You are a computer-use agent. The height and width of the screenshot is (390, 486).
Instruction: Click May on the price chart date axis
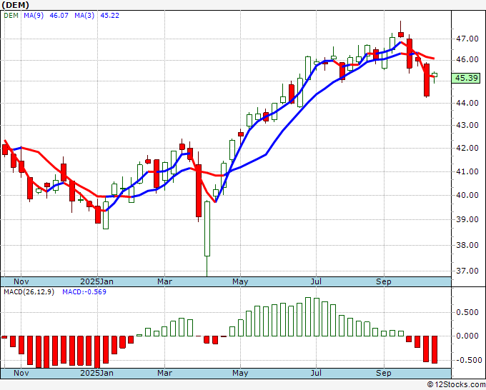[240, 281]
